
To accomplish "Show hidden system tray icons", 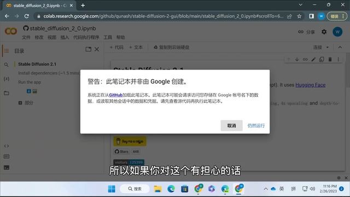I will click(x=266, y=189).
